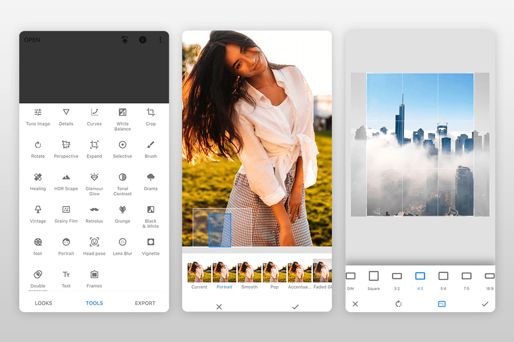Image resolution: width=514 pixels, height=342 pixels.
Task: Open the Healing tool
Action: pos(38,182)
